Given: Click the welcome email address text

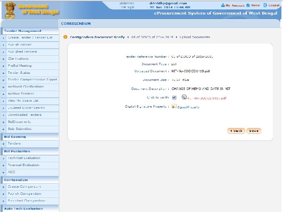Looking at the screenshot, I should (x=168, y=3).
